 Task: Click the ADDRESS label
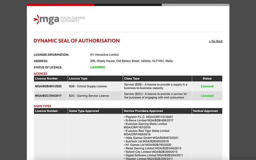click(41, 61)
